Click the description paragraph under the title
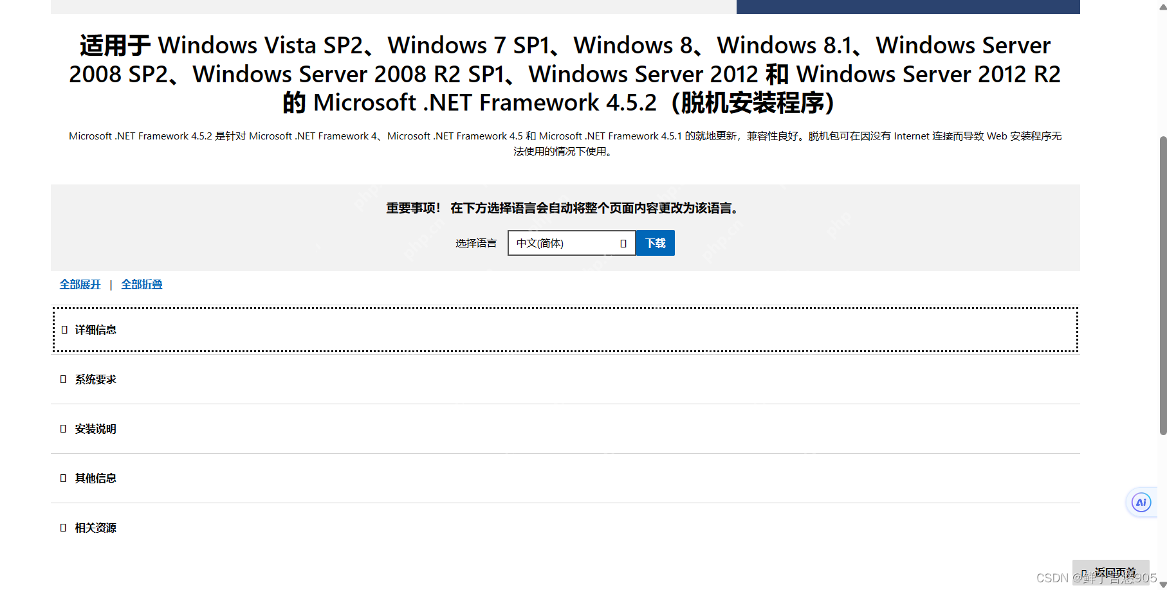 click(x=565, y=143)
